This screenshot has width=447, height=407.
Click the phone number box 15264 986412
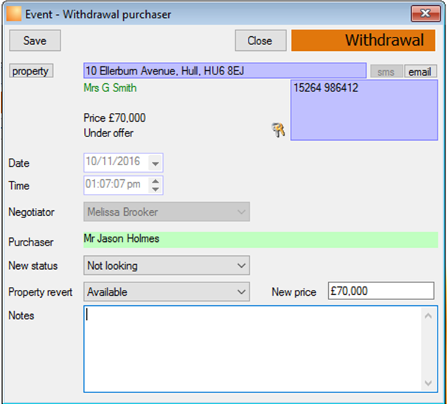coord(364,110)
